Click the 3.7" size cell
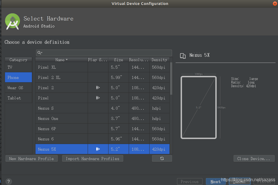This screenshot has height=185, width=278. click(119, 119)
